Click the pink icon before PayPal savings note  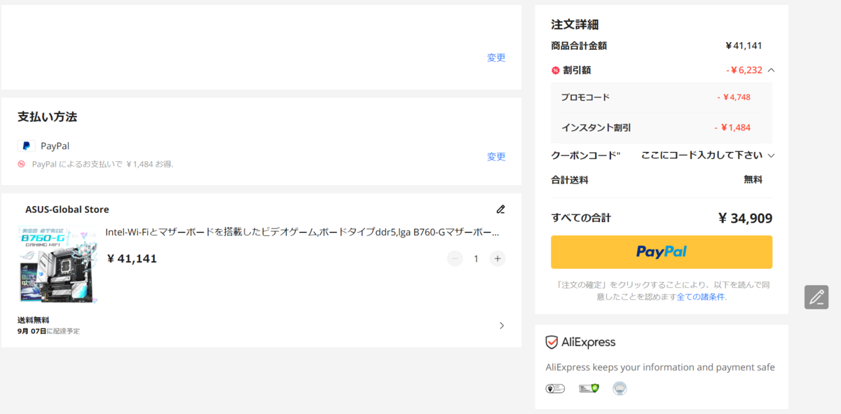[x=22, y=164]
